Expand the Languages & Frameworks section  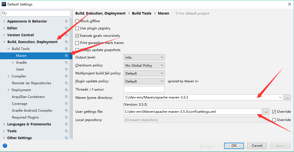tap(4, 124)
